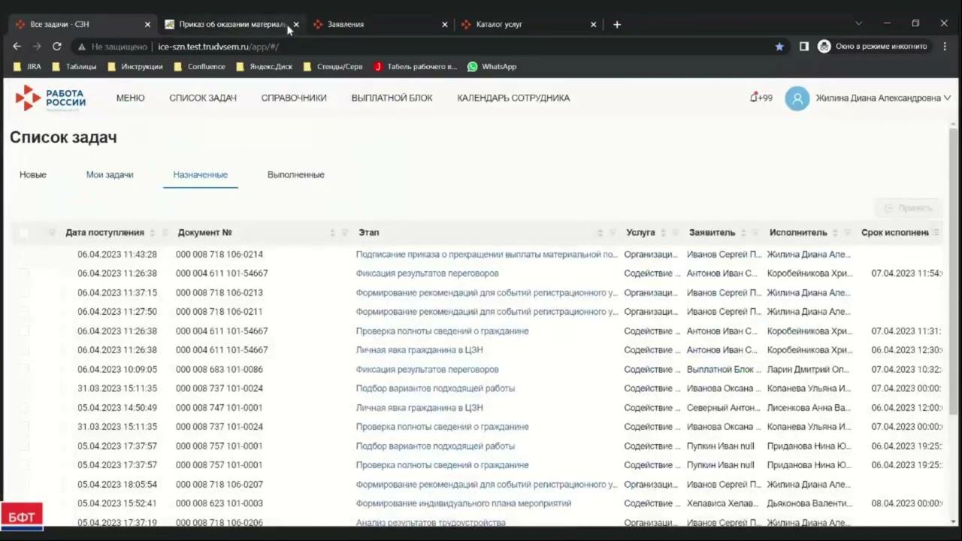Screen dimensions: 962x541
Task: Switch to Выполненные tab
Action: tap(296, 174)
